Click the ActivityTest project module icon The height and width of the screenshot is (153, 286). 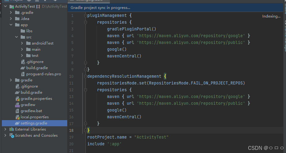click(x=12, y=7)
